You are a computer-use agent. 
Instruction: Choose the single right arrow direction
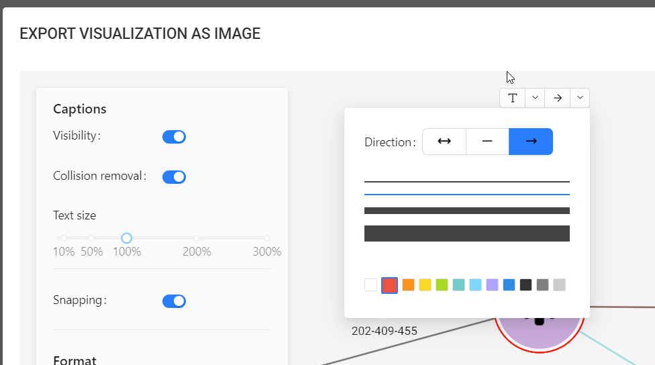click(531, 142)
